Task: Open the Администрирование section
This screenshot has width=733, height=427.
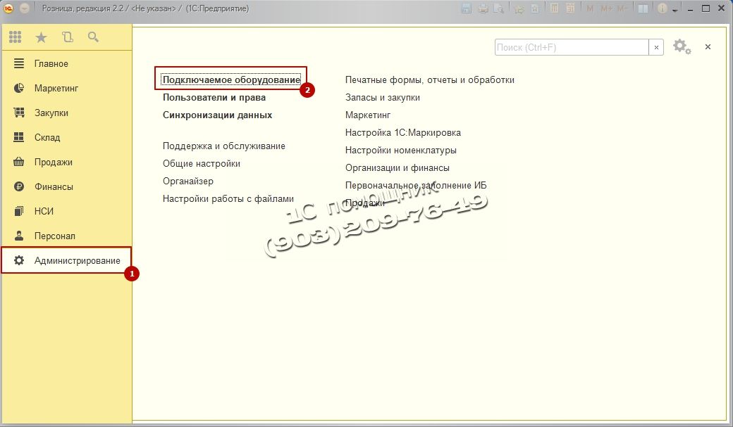Action: 77,261
